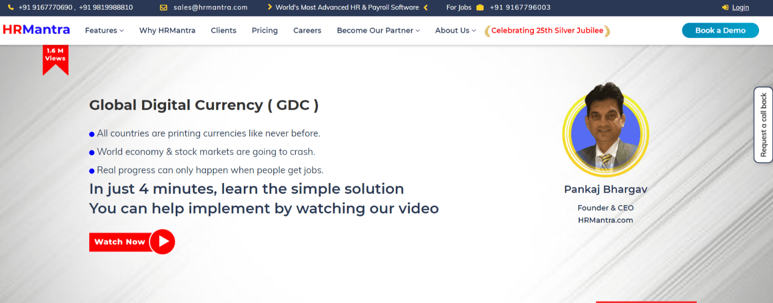Open the Request a call back tab
This screenshot has width=773, height=303.
tap(763, 125)
